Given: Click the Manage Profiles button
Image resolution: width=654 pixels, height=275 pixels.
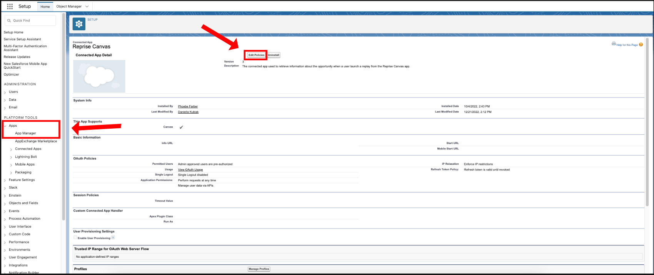Looking at the screenshot, I should click(x=259, y=269).
